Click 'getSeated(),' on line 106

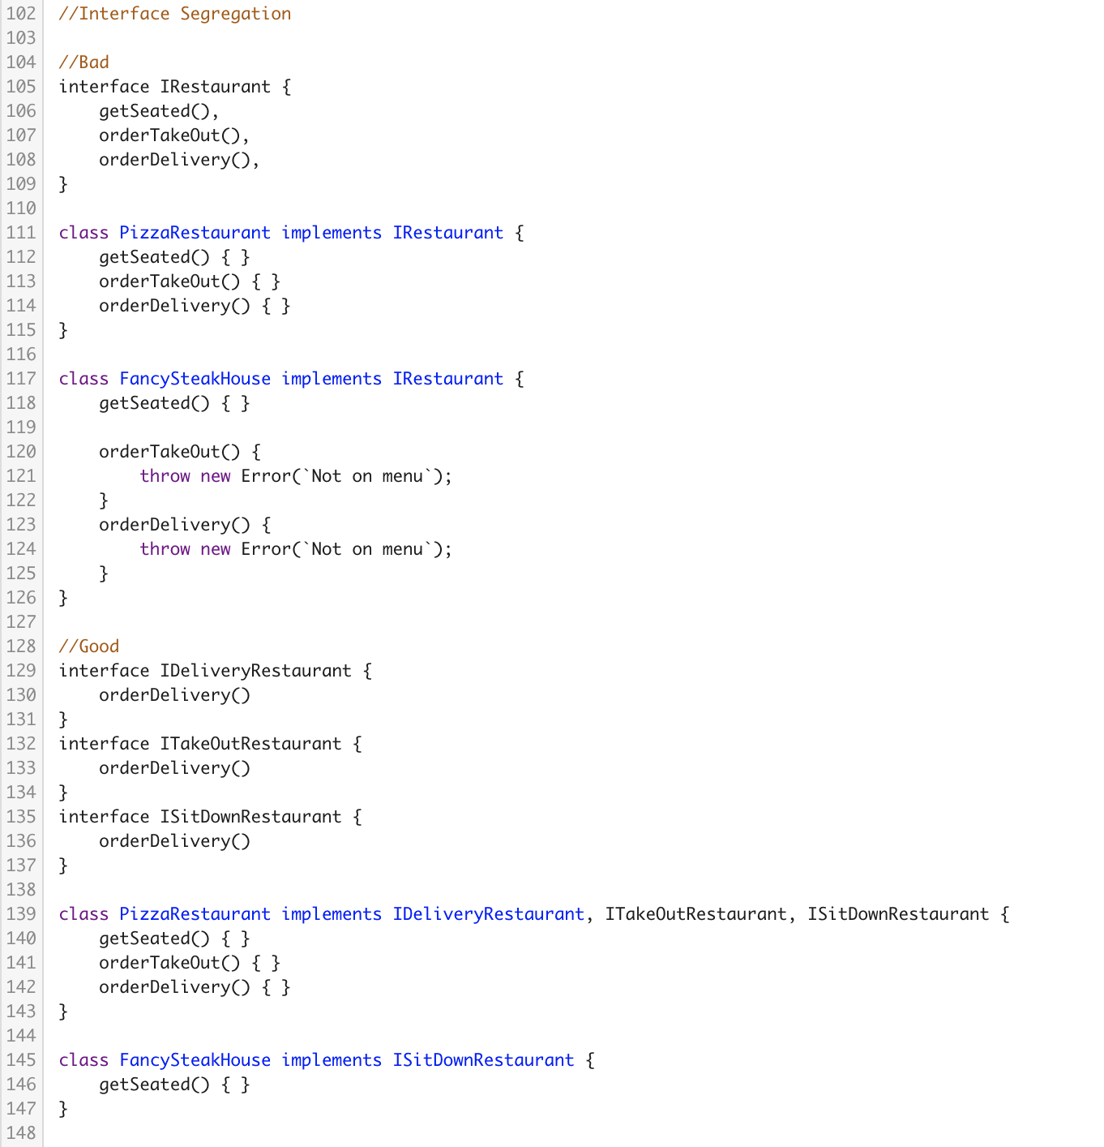[160, 111]
